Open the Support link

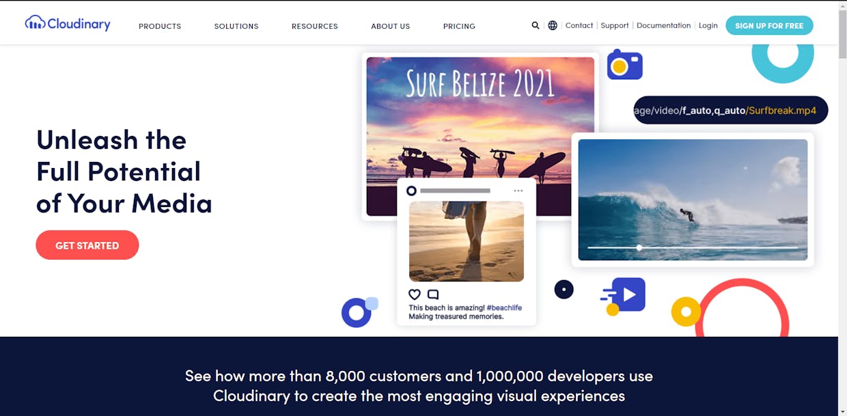pos(615,25)
